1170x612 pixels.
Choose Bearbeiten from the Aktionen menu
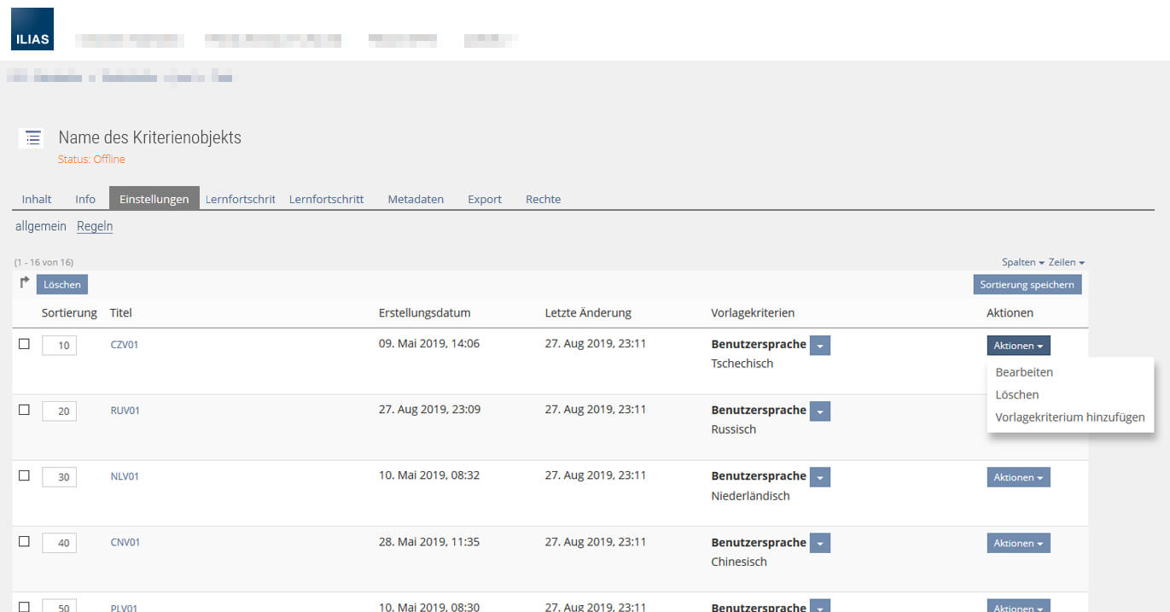[x=1024, y=372]
